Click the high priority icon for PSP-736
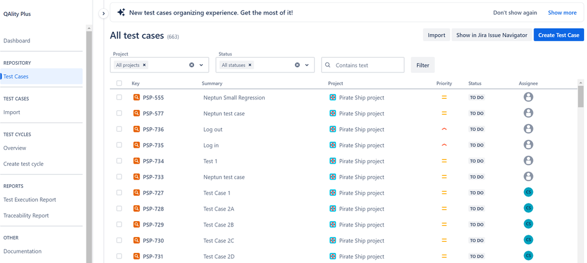 coord(444,129)
